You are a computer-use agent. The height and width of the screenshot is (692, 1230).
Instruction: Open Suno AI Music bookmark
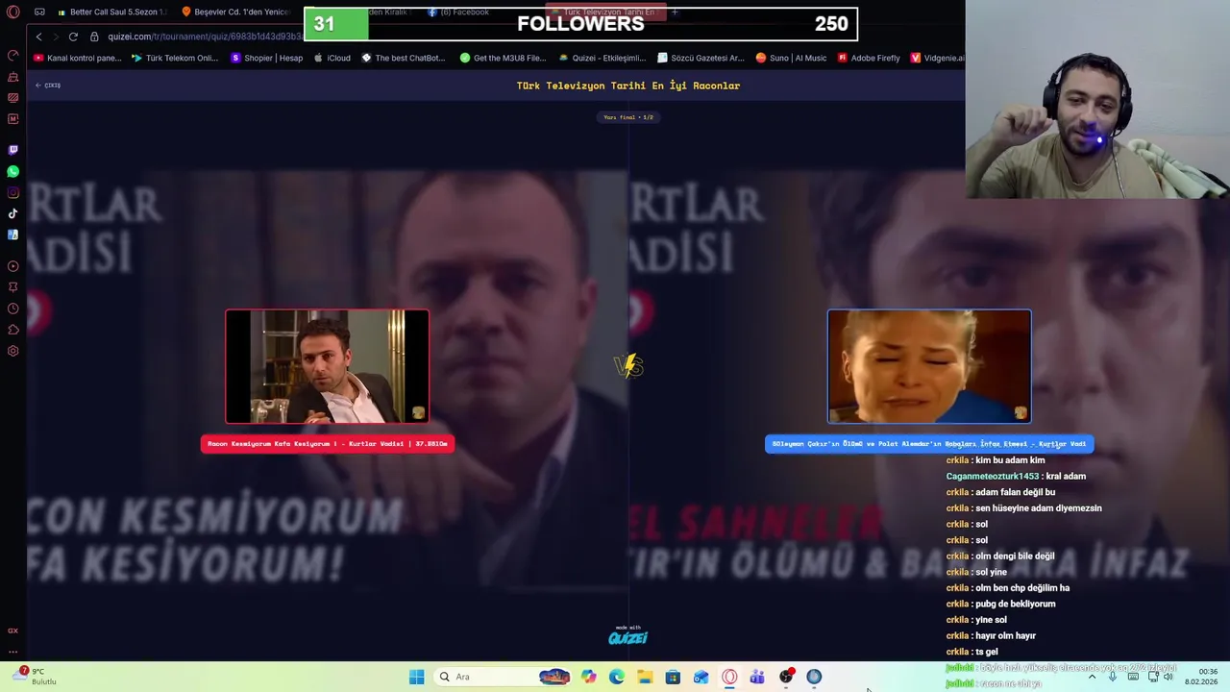pos(791,58)
